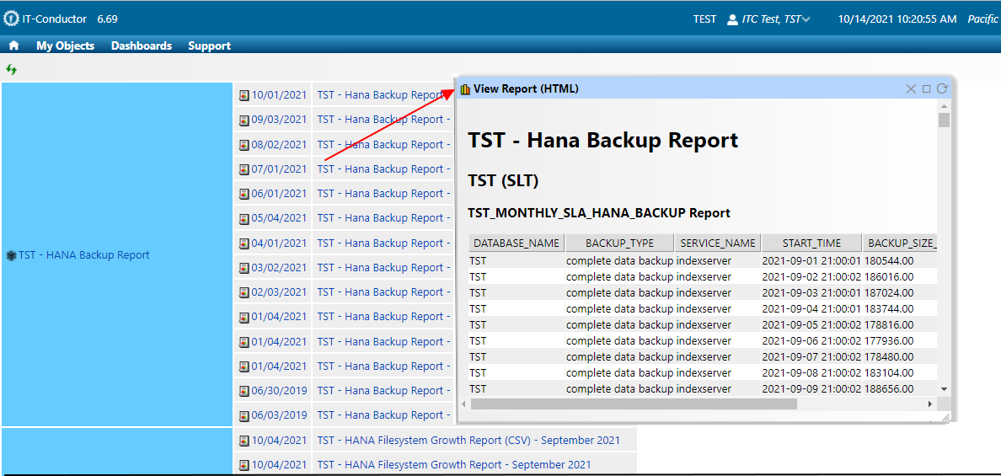Viewport: 1001px width, 476px height.
Task: Expand the ITC Test, TST user dropdown
Action: [x=806, y=19]
